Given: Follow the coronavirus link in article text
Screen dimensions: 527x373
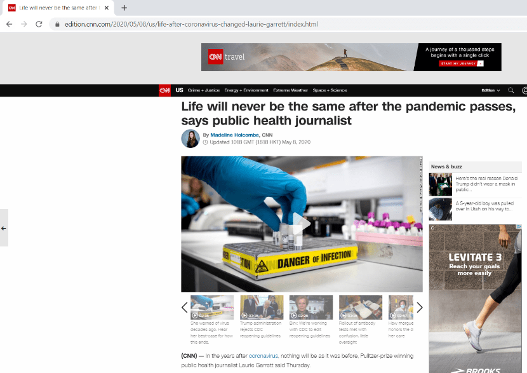Looking at the screenshot, I should [263, 356].
